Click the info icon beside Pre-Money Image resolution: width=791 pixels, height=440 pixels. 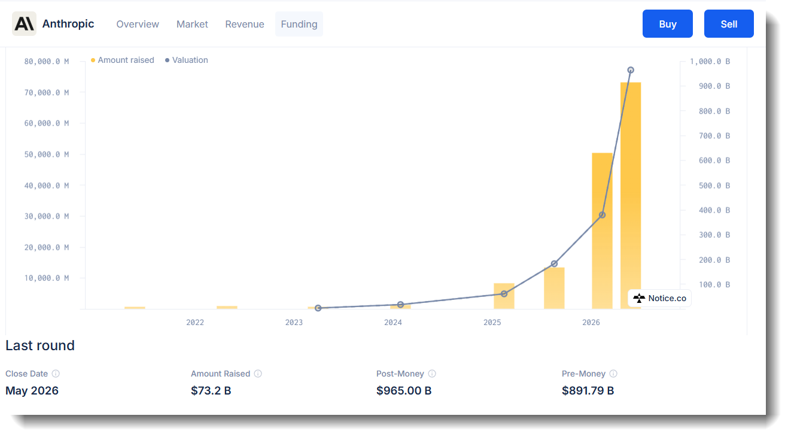(x=613, y=374)
